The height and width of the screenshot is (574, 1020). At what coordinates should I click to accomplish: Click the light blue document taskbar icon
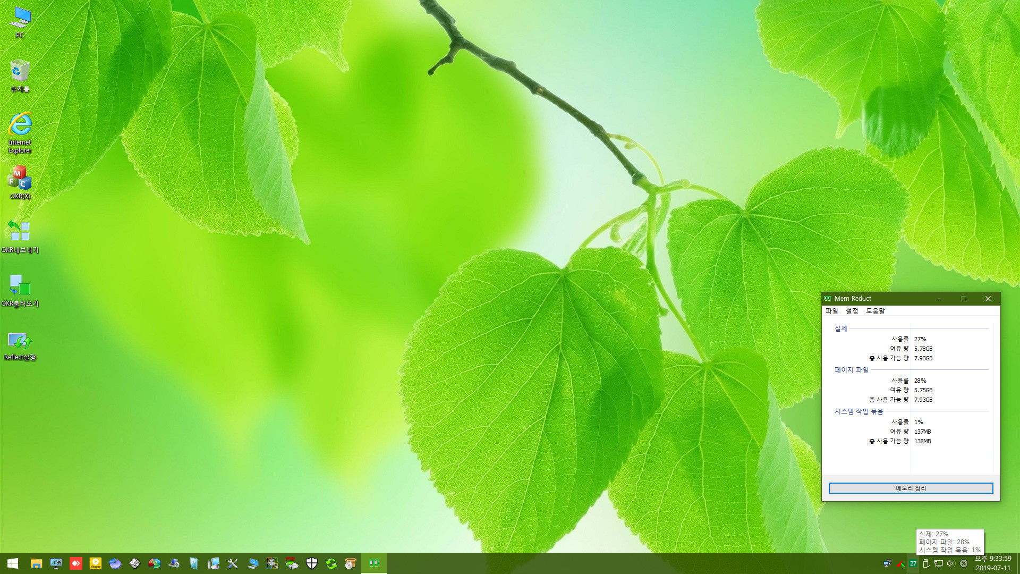pyautogui.click(x=194, y=563)
